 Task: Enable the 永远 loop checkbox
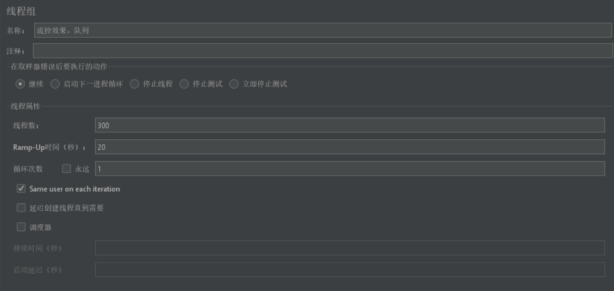coord(66,168)
